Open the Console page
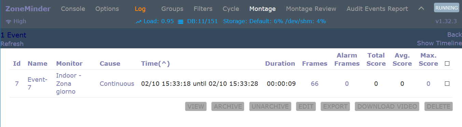The image size is (462, 127). (x=73, y=9)
